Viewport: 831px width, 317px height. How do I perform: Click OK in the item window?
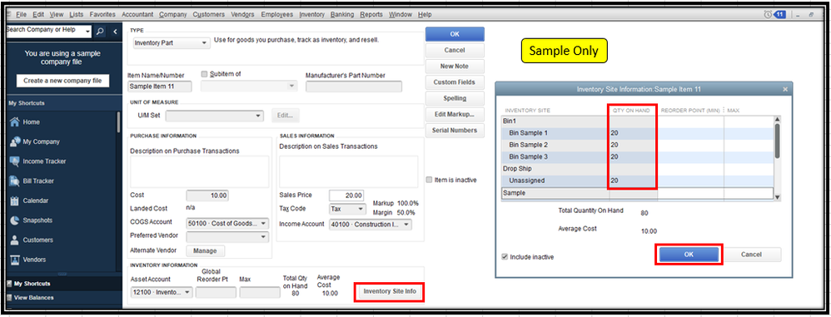click(455, 34)
